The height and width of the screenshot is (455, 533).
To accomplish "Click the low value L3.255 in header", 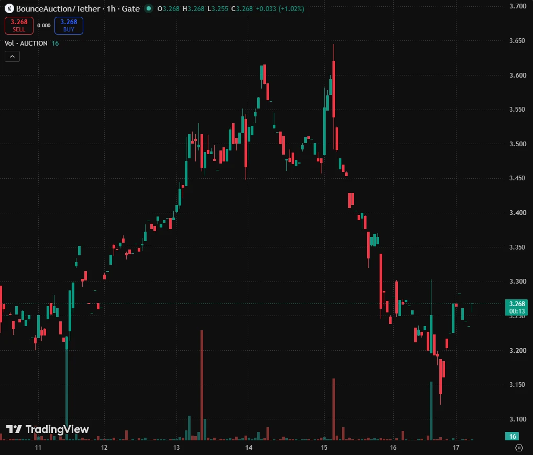I will tap(218, 9).
